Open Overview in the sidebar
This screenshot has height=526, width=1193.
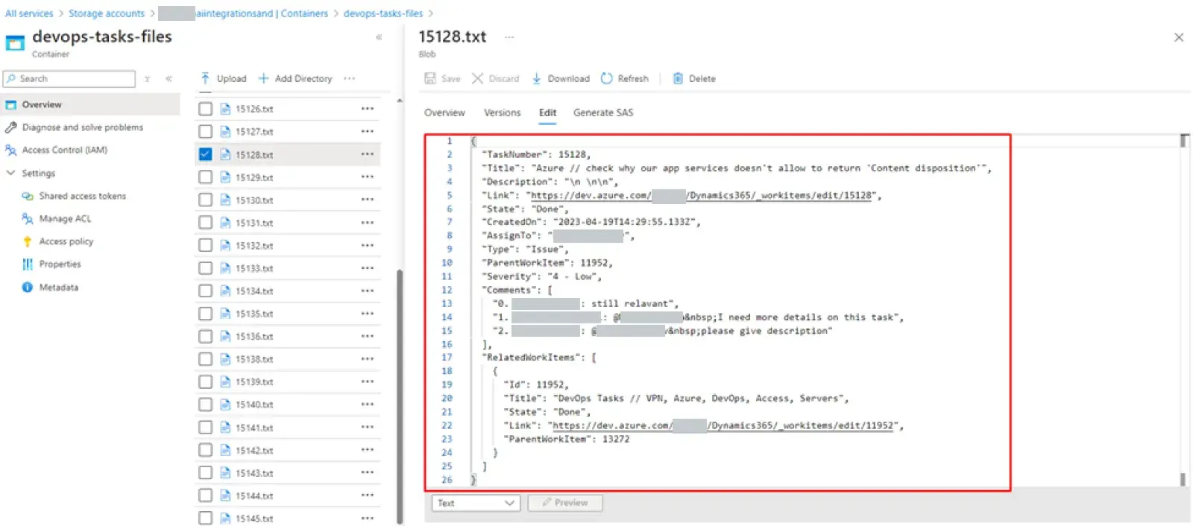pos(90,104)
